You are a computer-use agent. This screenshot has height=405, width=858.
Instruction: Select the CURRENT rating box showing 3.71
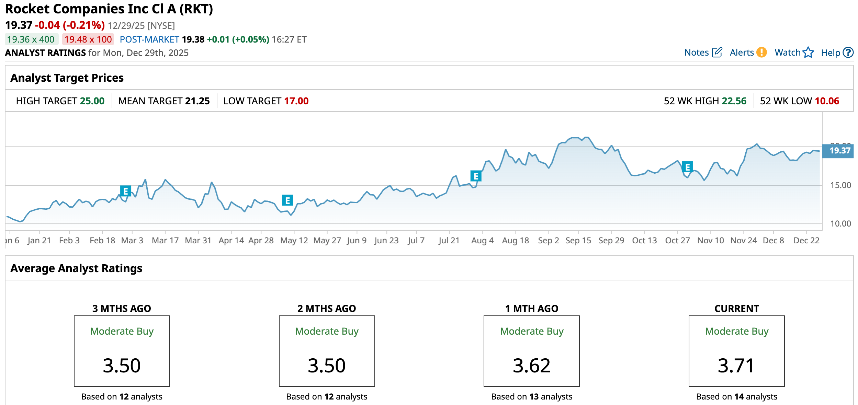click(x=736, y=351)
